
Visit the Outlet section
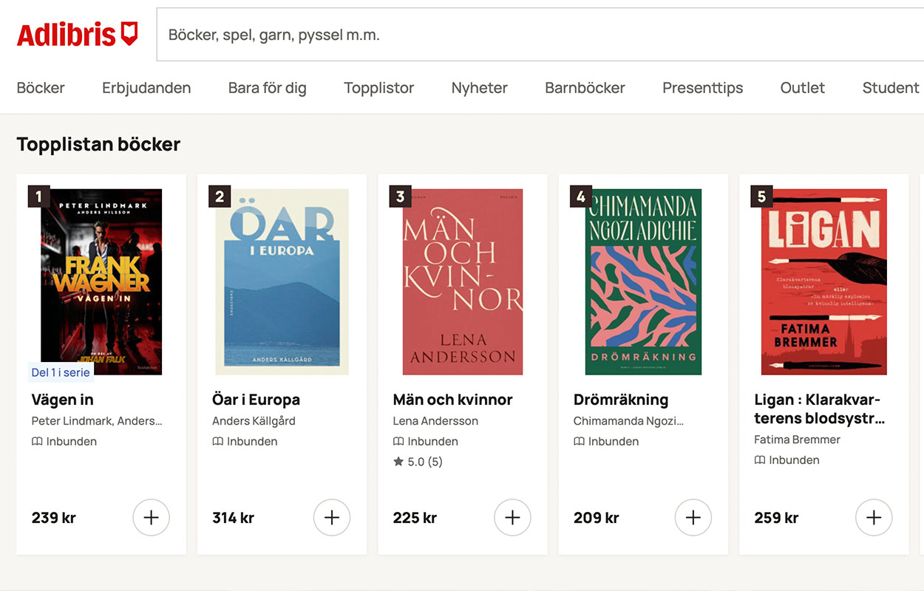[802, 88]
